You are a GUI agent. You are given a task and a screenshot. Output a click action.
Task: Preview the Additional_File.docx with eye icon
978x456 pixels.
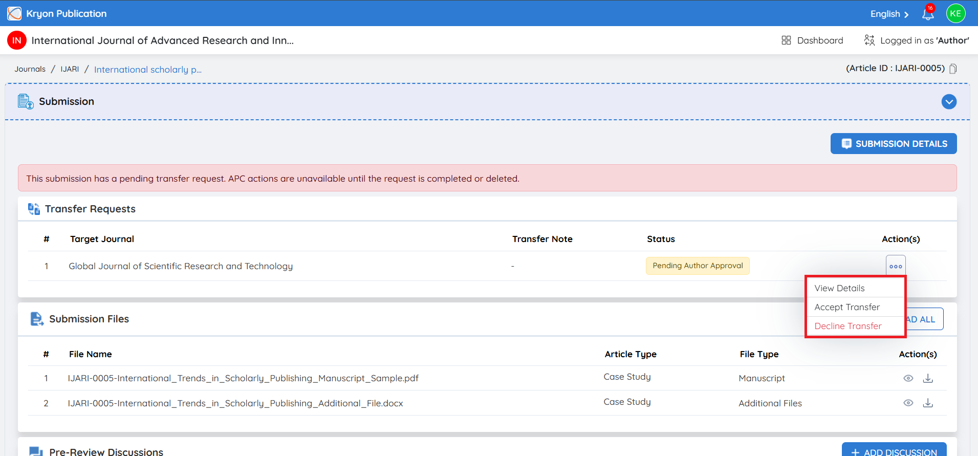point(908,403)
